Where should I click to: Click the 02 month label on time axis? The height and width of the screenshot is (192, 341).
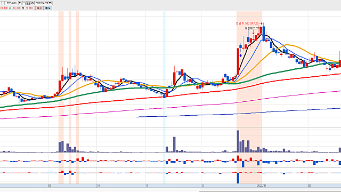[309, 186]
